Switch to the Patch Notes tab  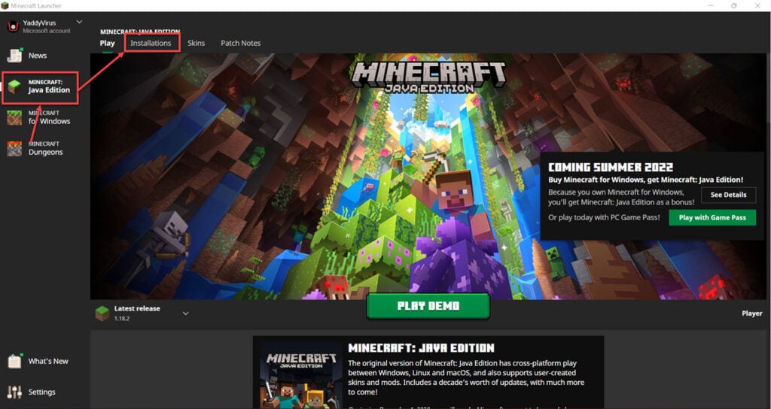[x=240, y=43]
